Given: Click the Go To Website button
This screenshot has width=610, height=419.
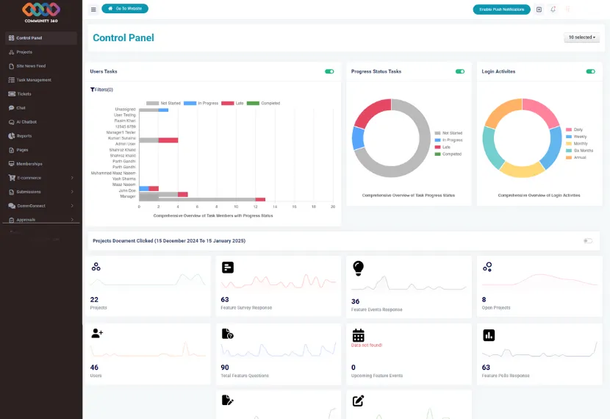Looking at the screenshot, I should [125, 9].
